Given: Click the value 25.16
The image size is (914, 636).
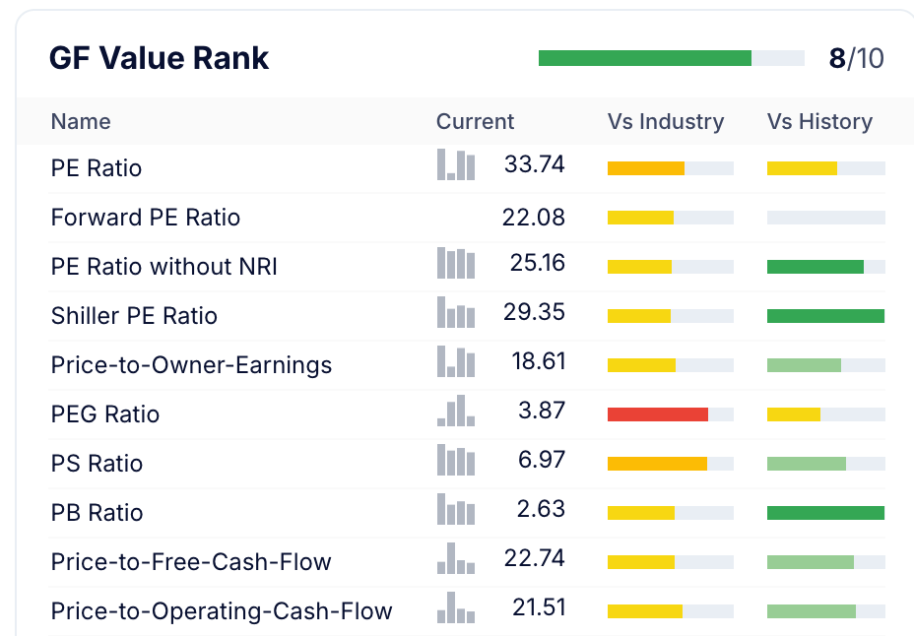Looking at the screenshot, I should click(x=538, y=263).
